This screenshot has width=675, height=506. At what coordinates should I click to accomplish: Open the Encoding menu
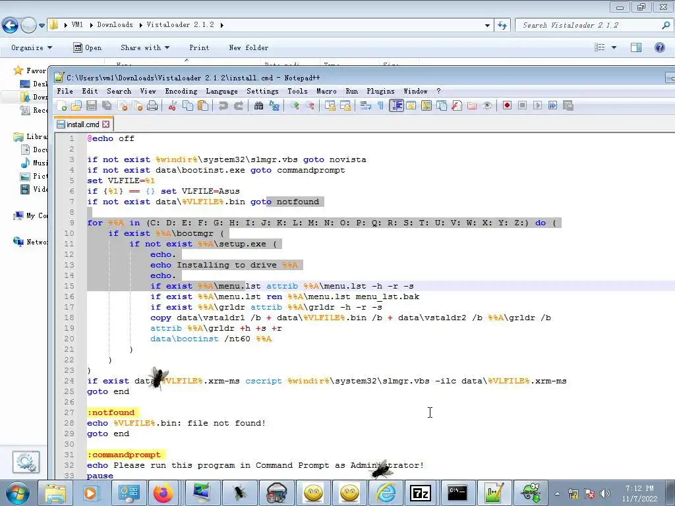(x=181, y=91)
